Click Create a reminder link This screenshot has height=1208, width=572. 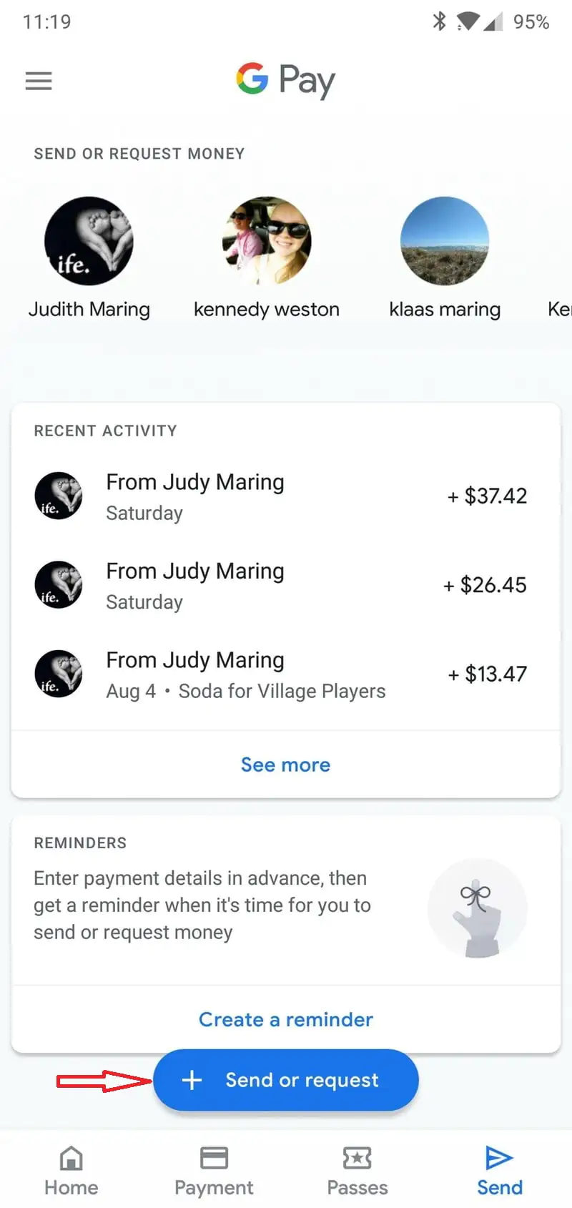pyautogui.click(x=285, y=1019)
